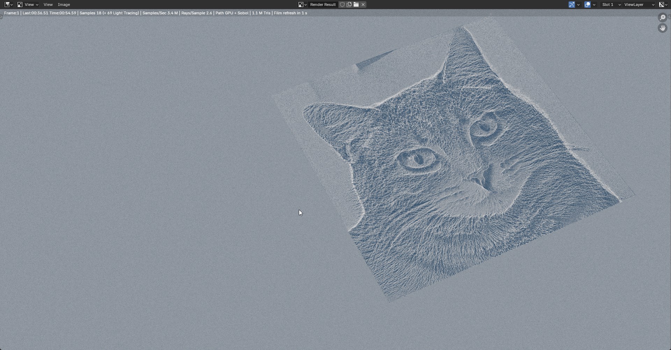Open the editor type selector
The width and height of the screenshot is (671, 350).
[9, 5]
